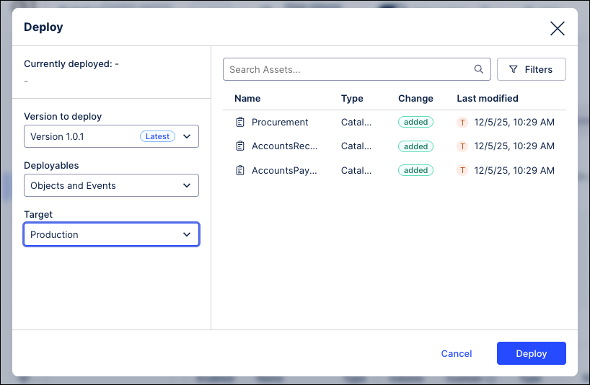This screenshot has width=590, height=385.
Task: Expand the Deployables dropdown
Action: tap(111, 185)
